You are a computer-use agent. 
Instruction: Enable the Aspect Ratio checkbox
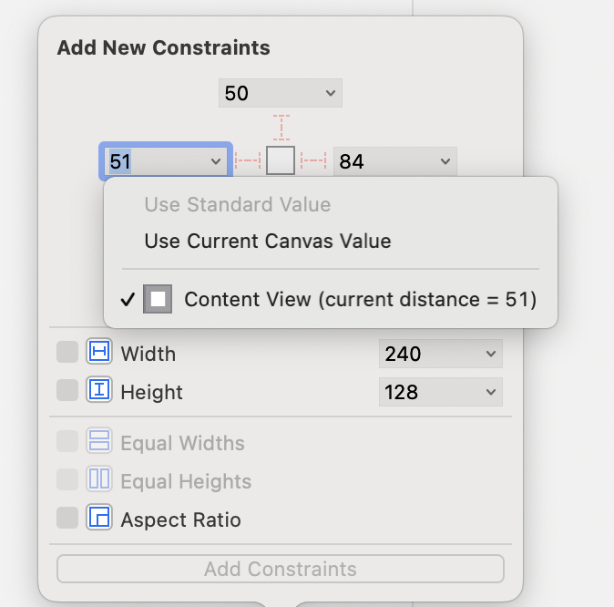67,519
